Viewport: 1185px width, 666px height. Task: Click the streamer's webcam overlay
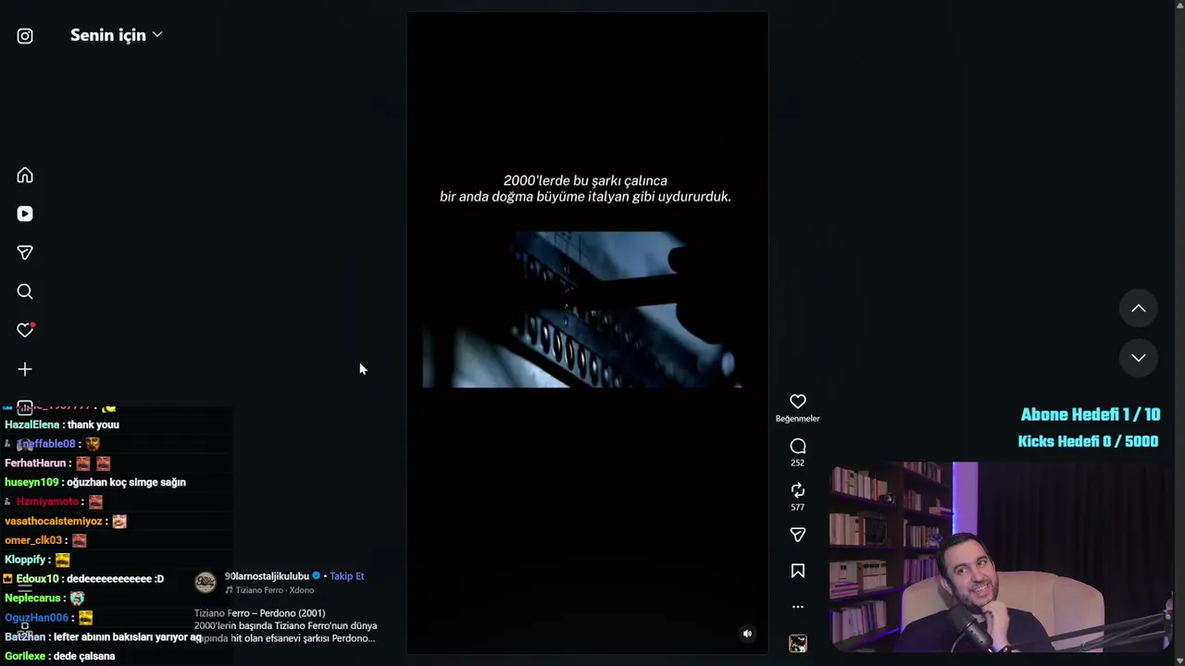pyautogui.click(x=1003, y=559)
